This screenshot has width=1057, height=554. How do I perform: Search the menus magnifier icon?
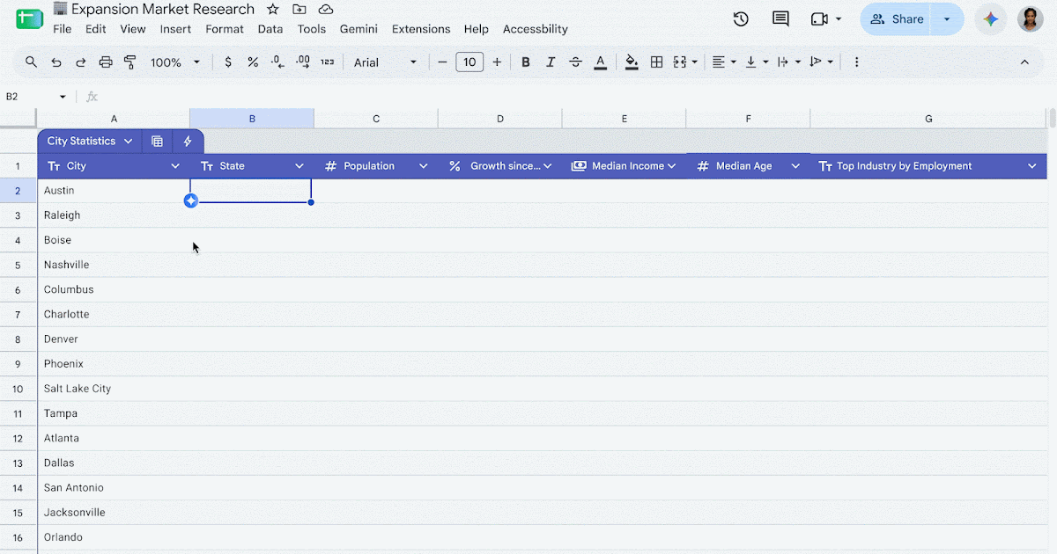click(31, 62)
